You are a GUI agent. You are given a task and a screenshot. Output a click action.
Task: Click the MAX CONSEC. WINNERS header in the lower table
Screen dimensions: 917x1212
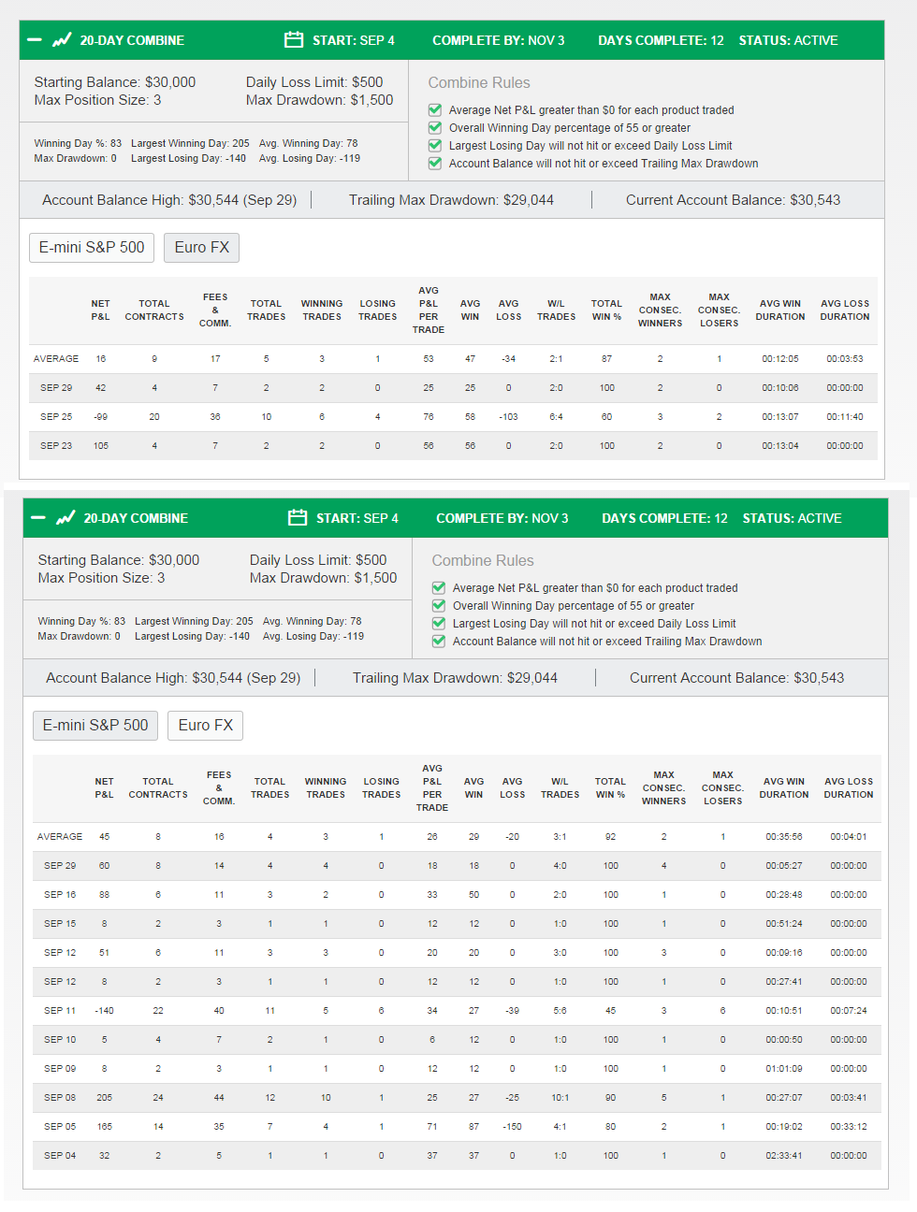point(664,788)
